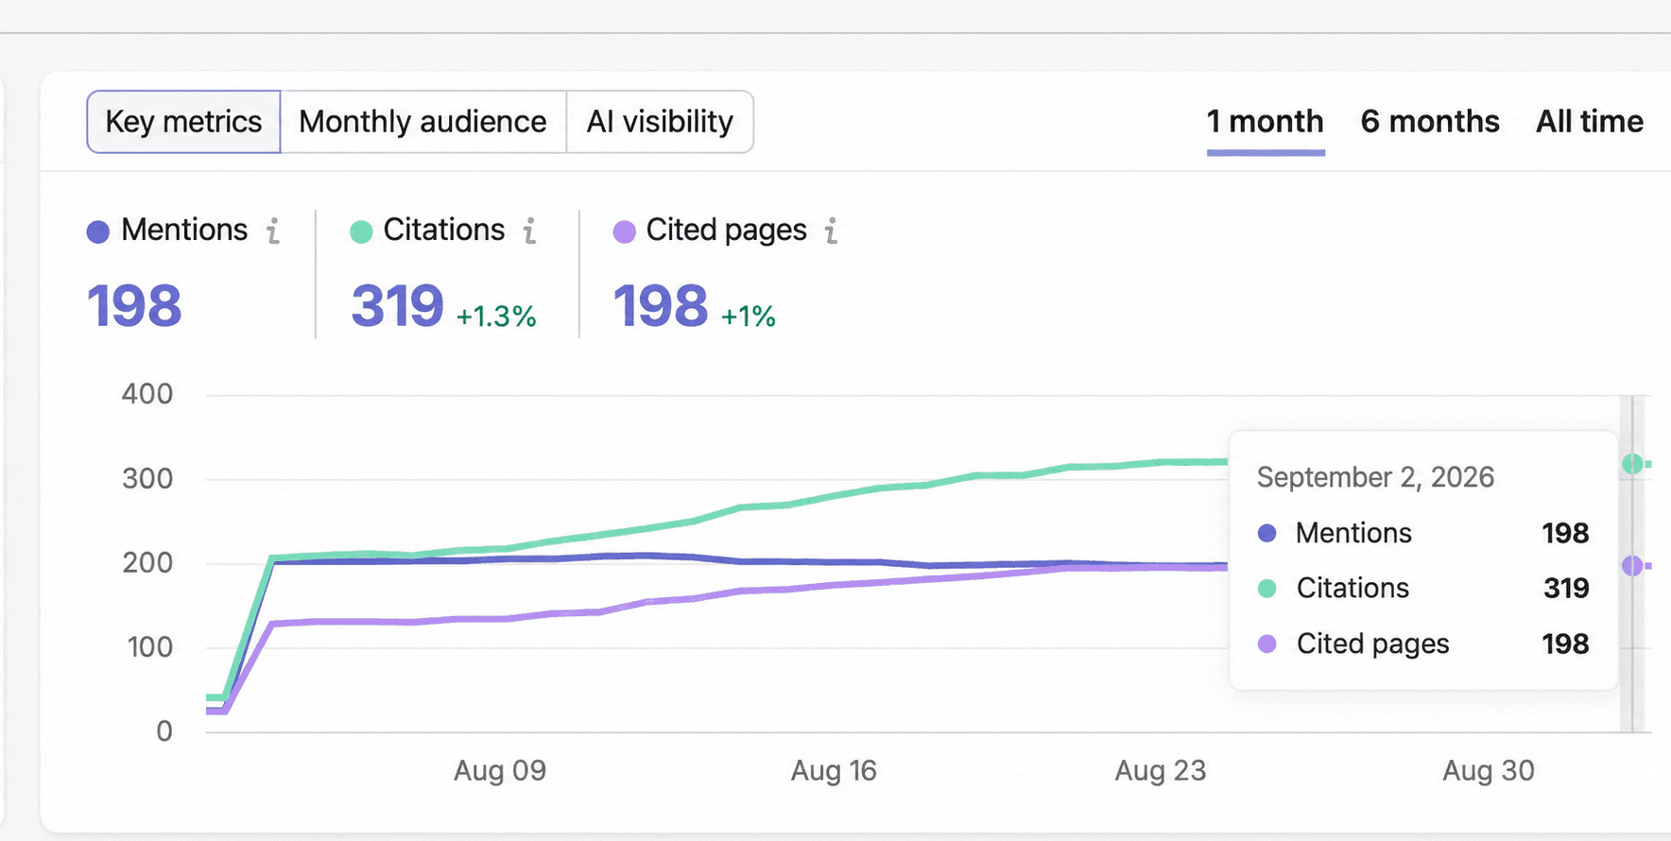1671x841 pixels.
Task: Click the Citations total of 319 above the chart
Action: (397, 306)
